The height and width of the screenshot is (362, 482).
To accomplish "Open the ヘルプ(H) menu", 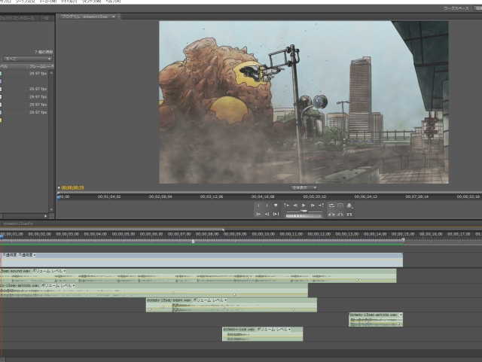I will (114, 2).
